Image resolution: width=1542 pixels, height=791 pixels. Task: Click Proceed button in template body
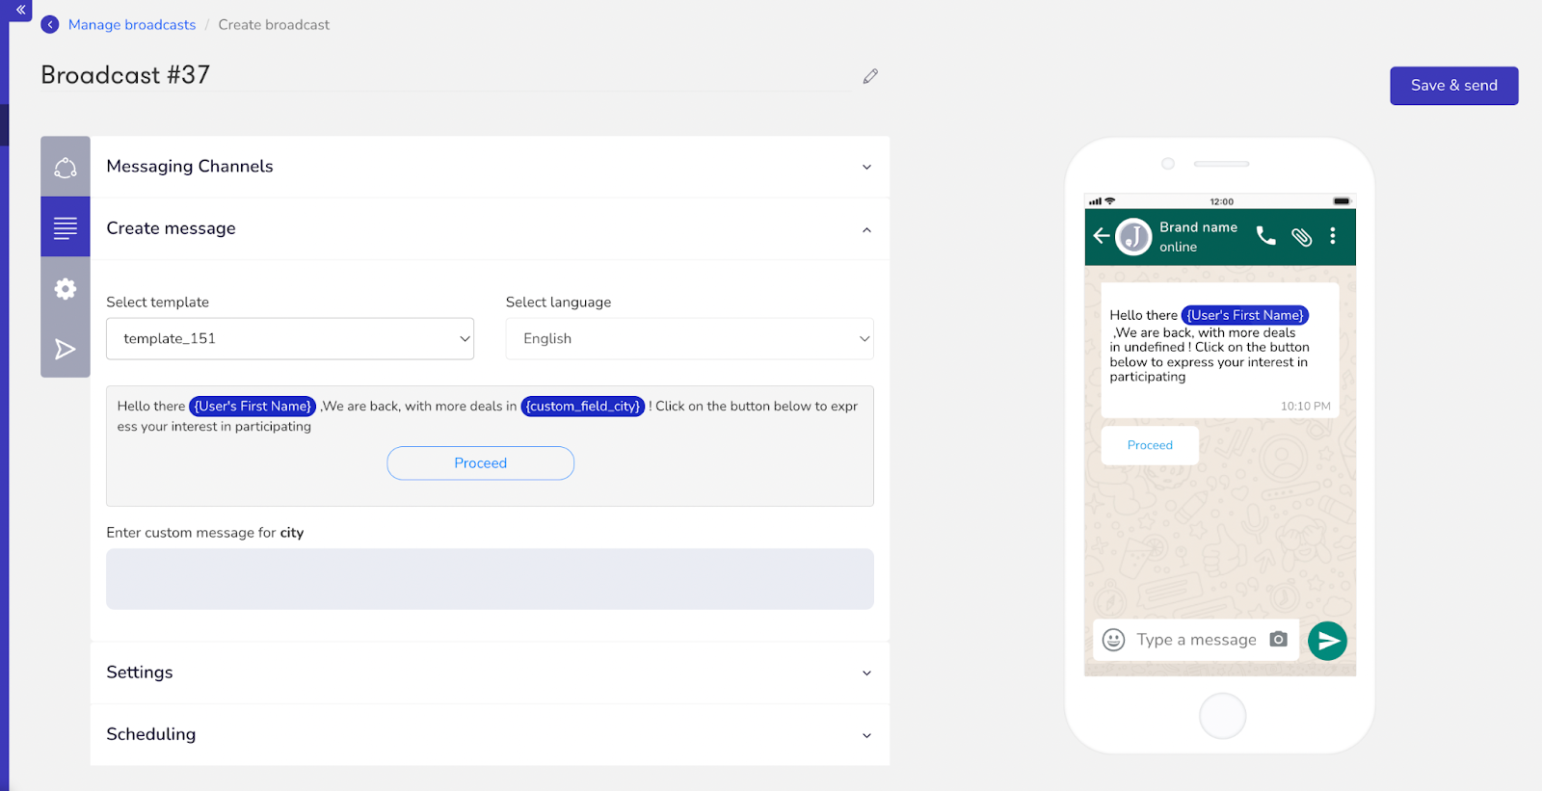click(x=480, y=463)
